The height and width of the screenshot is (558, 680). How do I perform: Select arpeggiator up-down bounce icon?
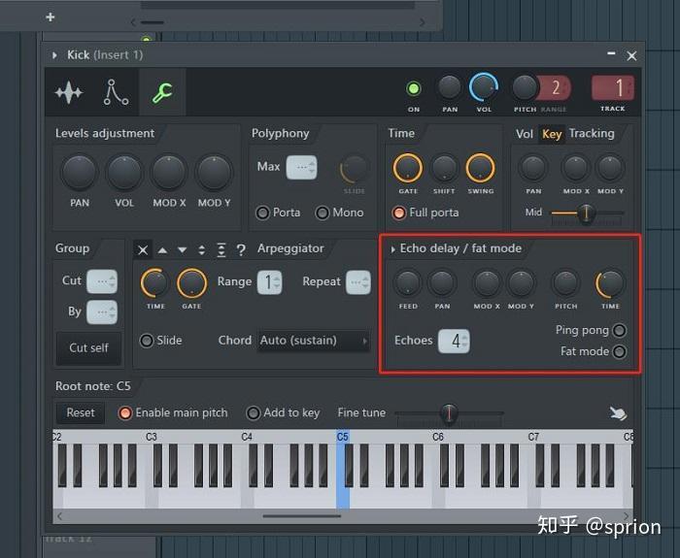[x=202, y=250]
